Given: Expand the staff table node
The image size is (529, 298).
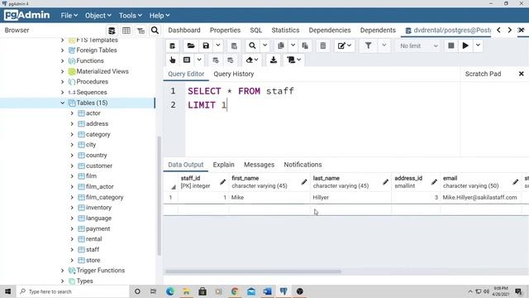Looking at the screenshot, I should pos(72,250).
